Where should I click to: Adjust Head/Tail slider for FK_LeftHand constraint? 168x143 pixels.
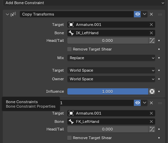click(x=108, y=129)
